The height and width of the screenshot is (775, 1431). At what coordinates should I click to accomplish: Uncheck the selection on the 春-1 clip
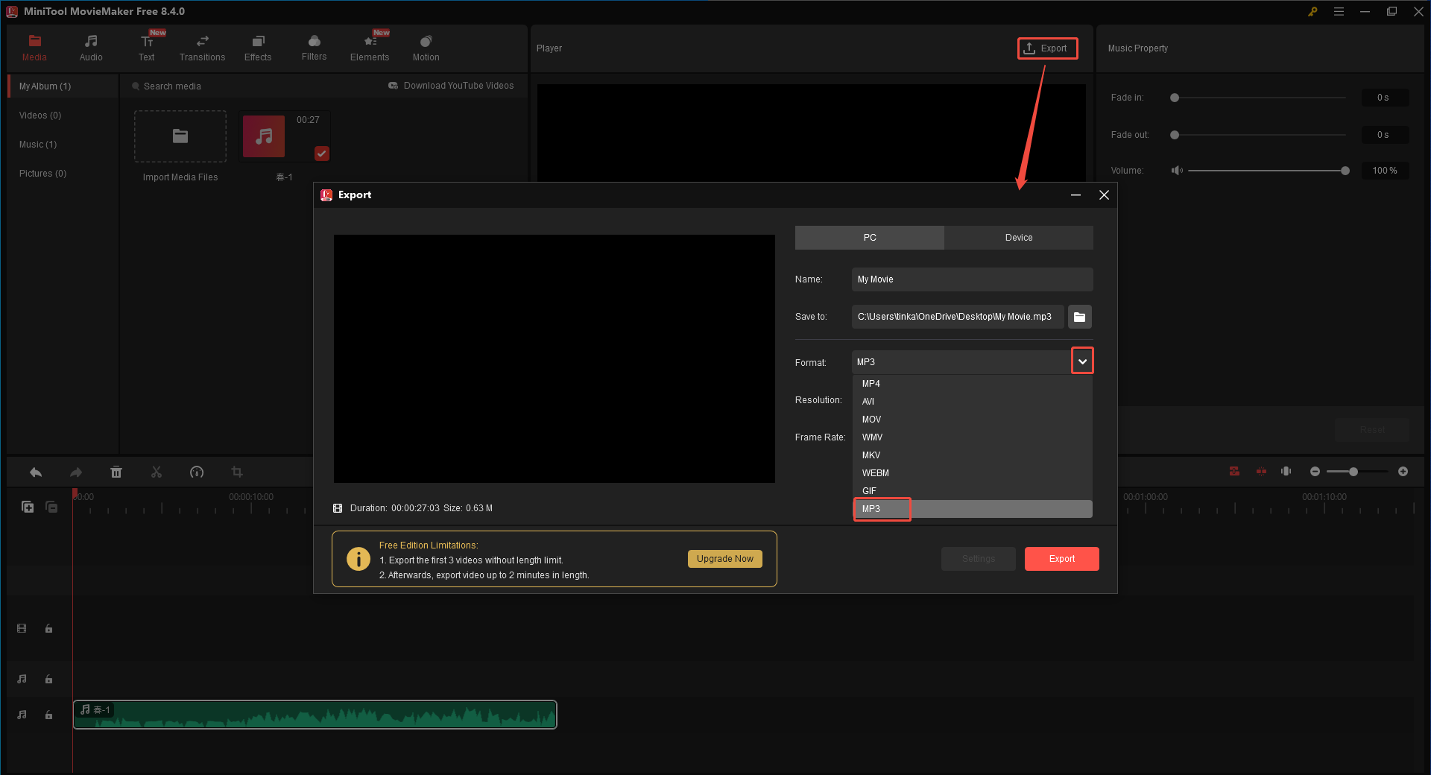coord(321,154)
